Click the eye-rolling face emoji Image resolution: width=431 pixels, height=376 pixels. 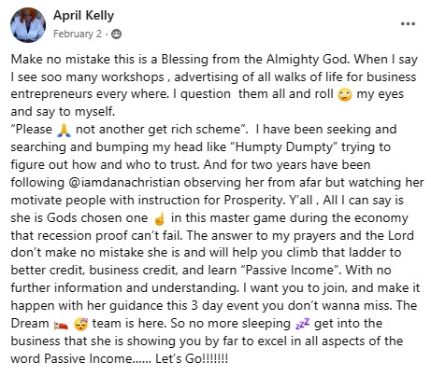345,94
